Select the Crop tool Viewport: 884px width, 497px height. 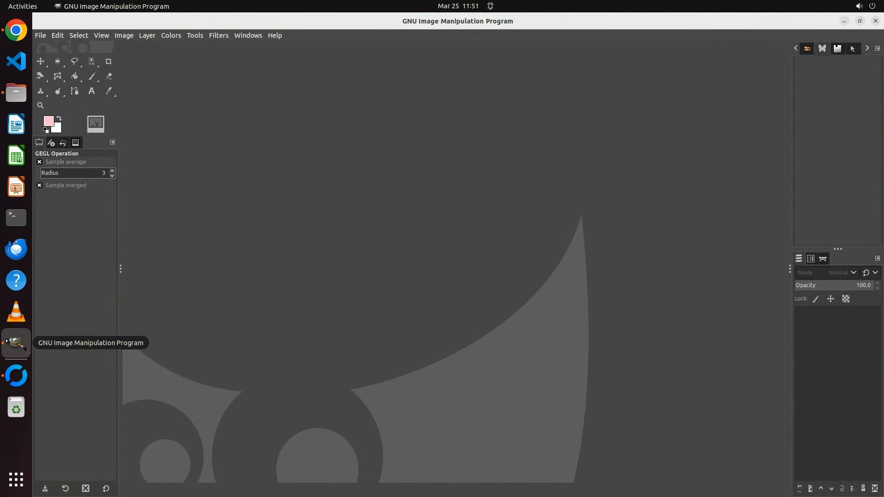[108, 61]
